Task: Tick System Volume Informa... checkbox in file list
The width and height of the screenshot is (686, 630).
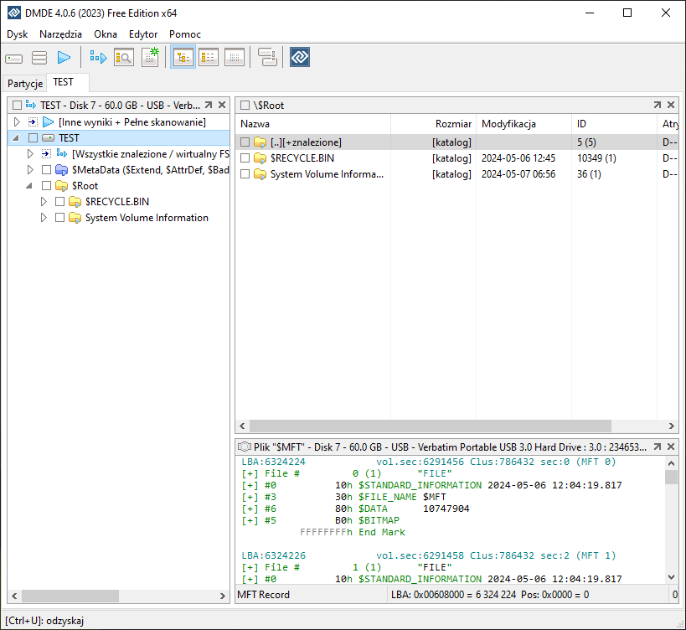Action: point(245,174)
